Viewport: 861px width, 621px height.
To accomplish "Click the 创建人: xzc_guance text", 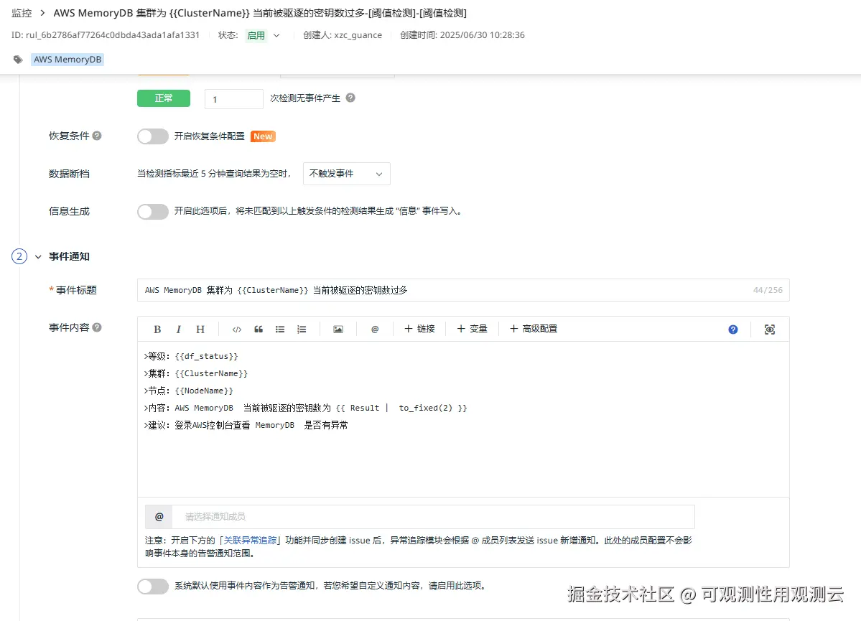I will pos(343,35).
